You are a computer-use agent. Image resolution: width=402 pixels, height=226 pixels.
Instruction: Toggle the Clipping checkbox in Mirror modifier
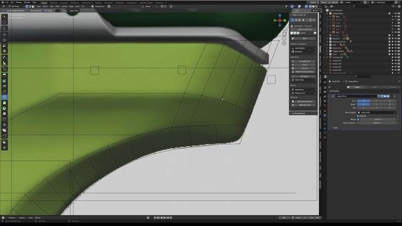358,116
